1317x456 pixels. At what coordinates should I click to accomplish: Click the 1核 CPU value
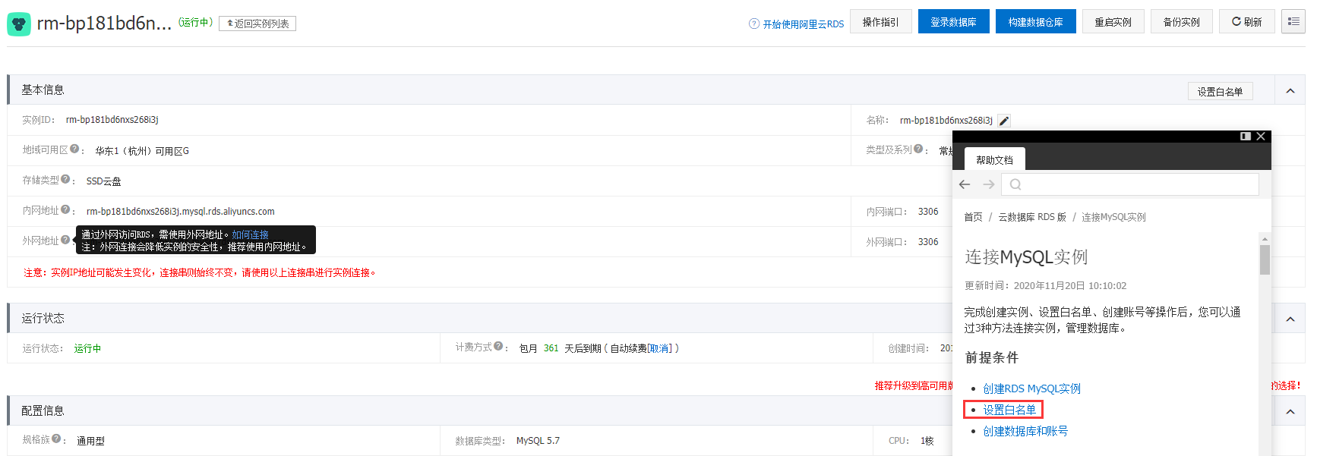point(927,441)
